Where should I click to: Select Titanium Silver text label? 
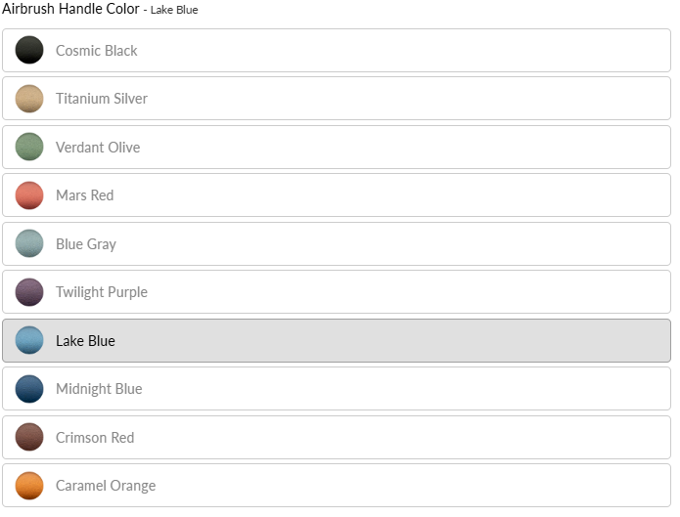(102, 99)
